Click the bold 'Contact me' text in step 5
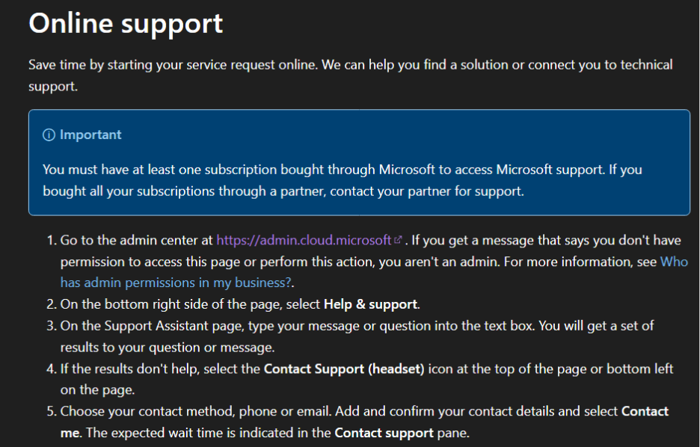The width and height of the screenshot is (700, 447). click(x=364, y=422)
